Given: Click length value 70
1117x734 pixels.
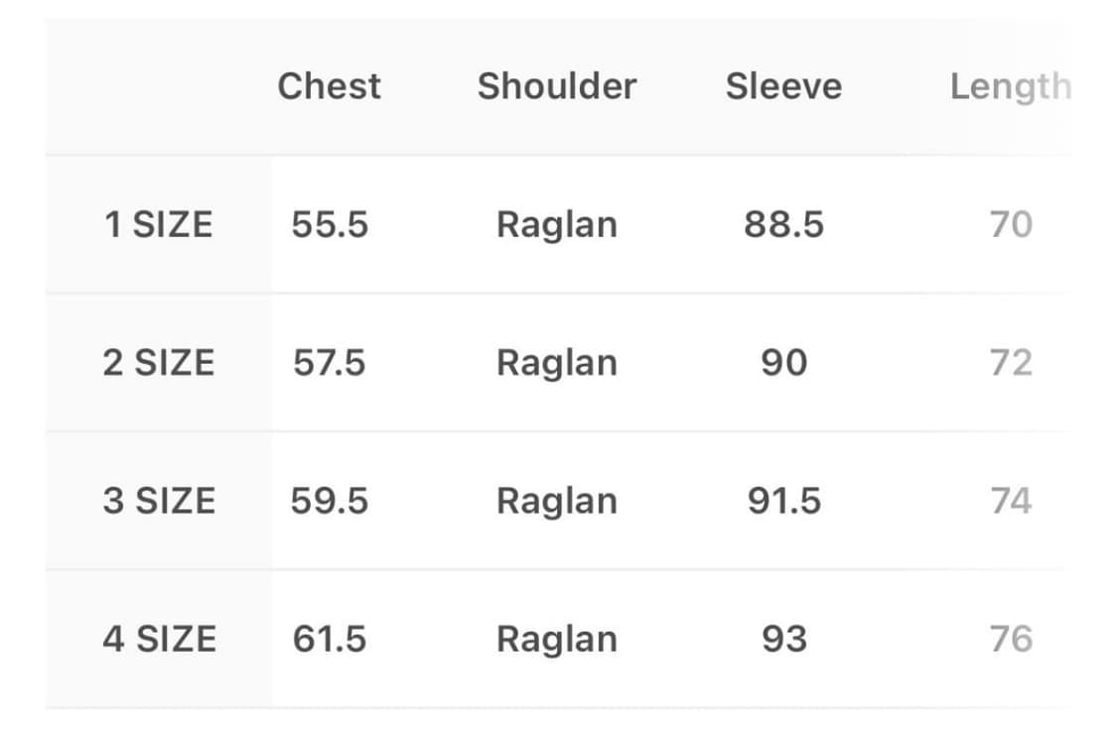Looking at the screenshot, I should (x=1011, y=225).
